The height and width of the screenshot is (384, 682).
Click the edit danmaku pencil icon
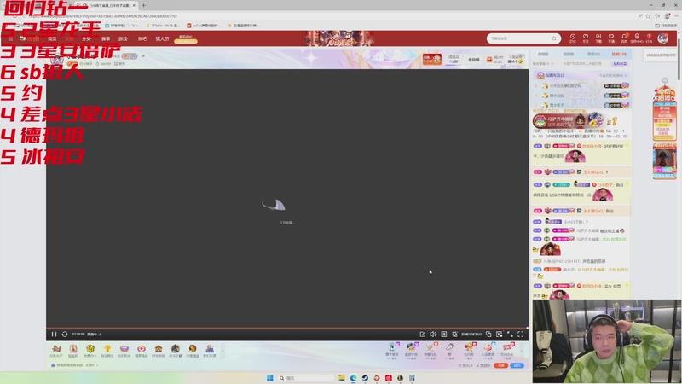click(x=422, y=335)
